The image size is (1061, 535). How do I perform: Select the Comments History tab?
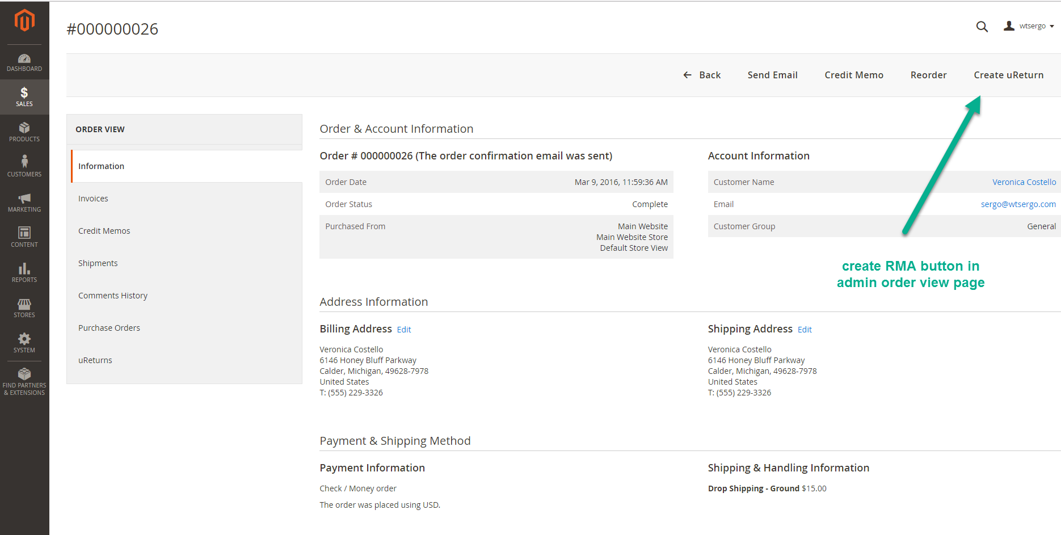pos(187,296)
